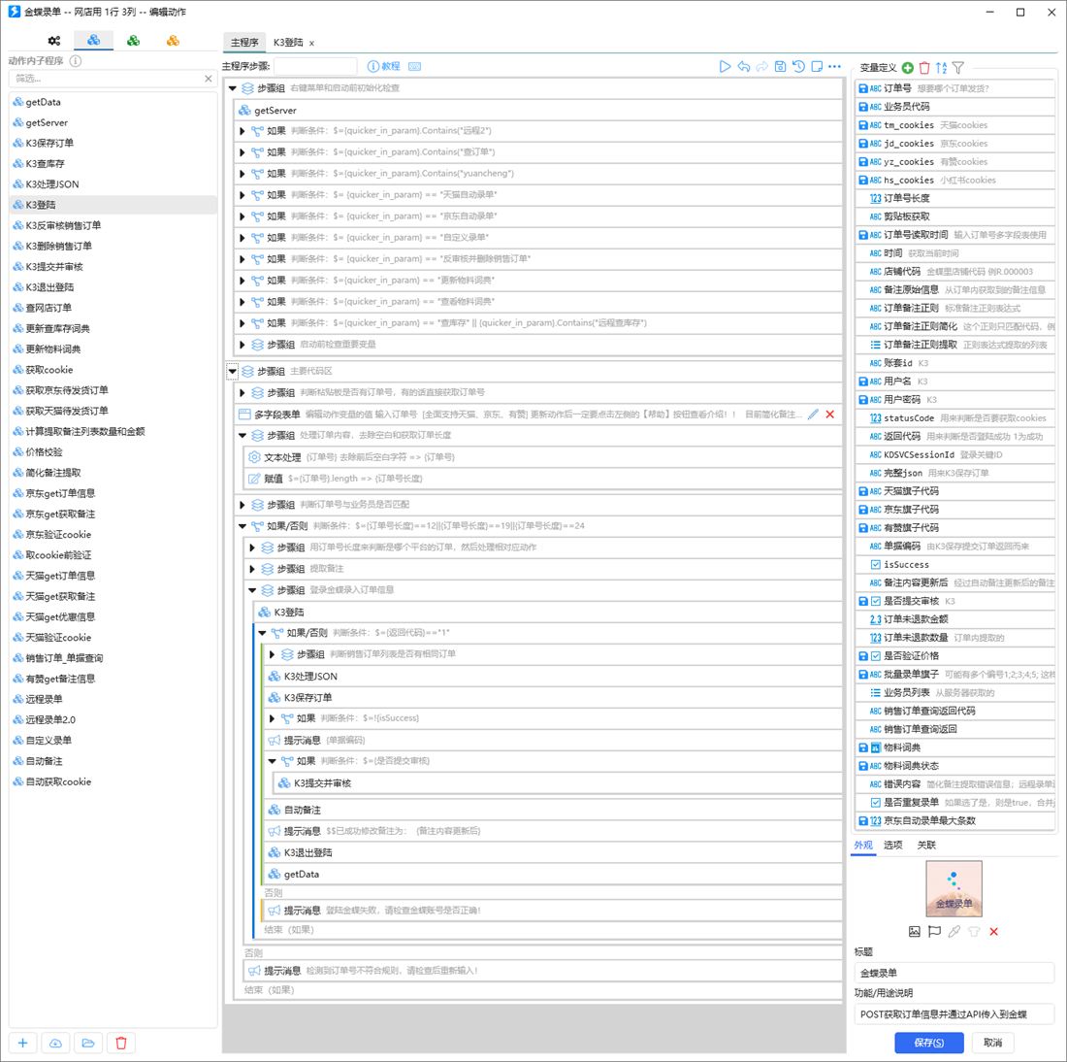Viewport: 1067px width, 1062px height.
Task: Sort variables with the A-Z icon
Action: click(941, 67)
